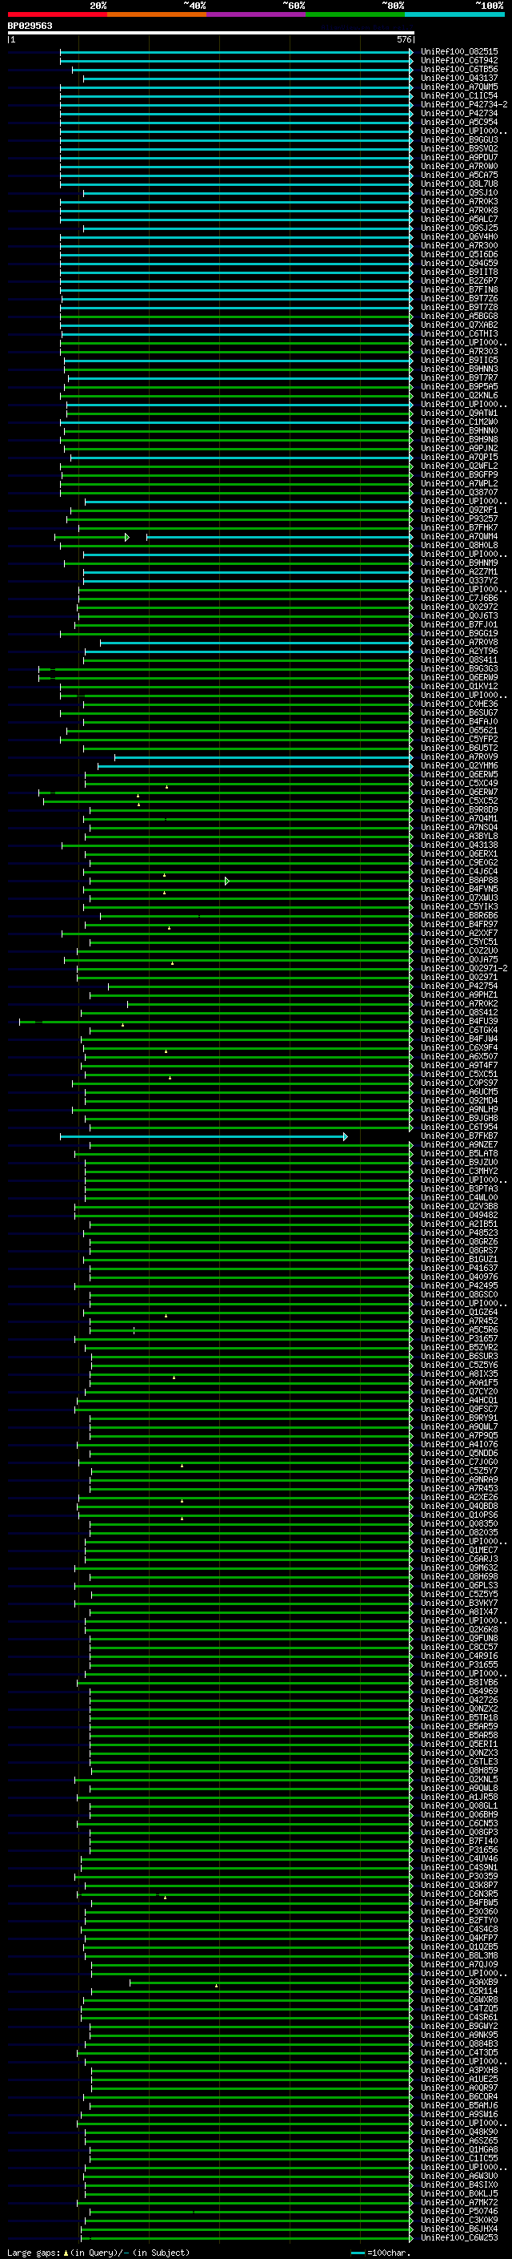The image size is (512, 2259).
Task: Select hit label UniRef100_A7QWM4
Action: [459, 537]
